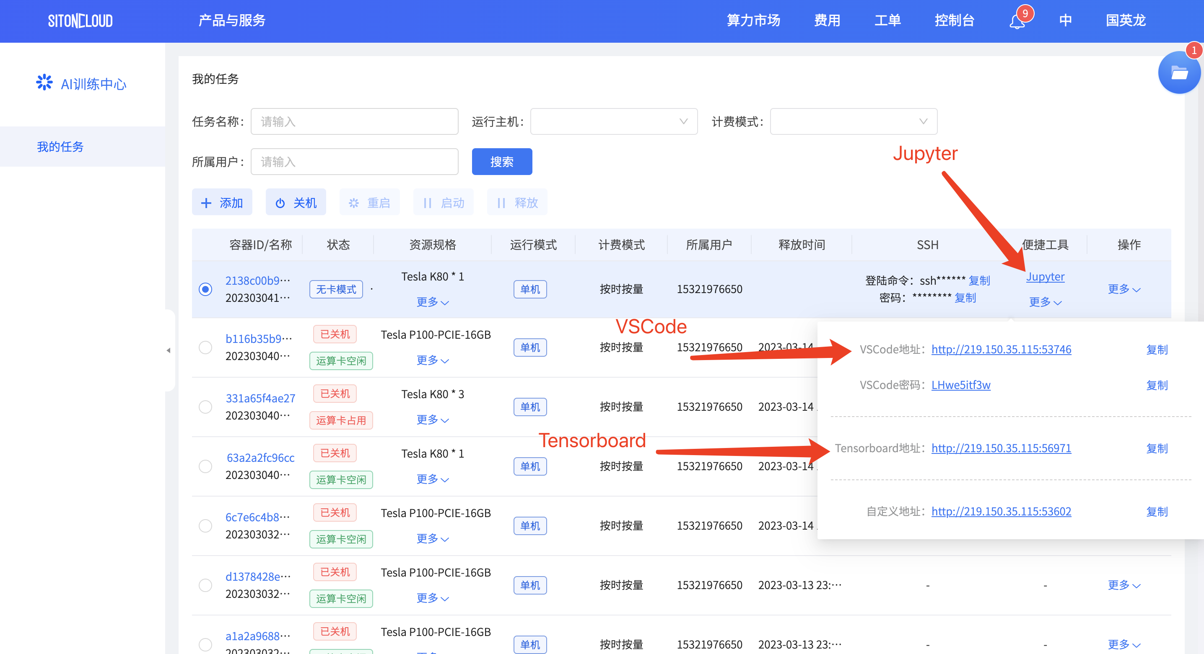Expand 更多 under 6c7e6c4b8 resource spec

433,539
